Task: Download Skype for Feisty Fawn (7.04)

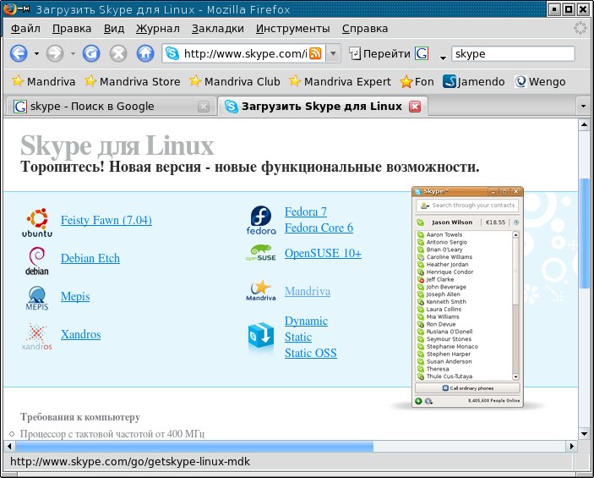Action: coord(106,220)
